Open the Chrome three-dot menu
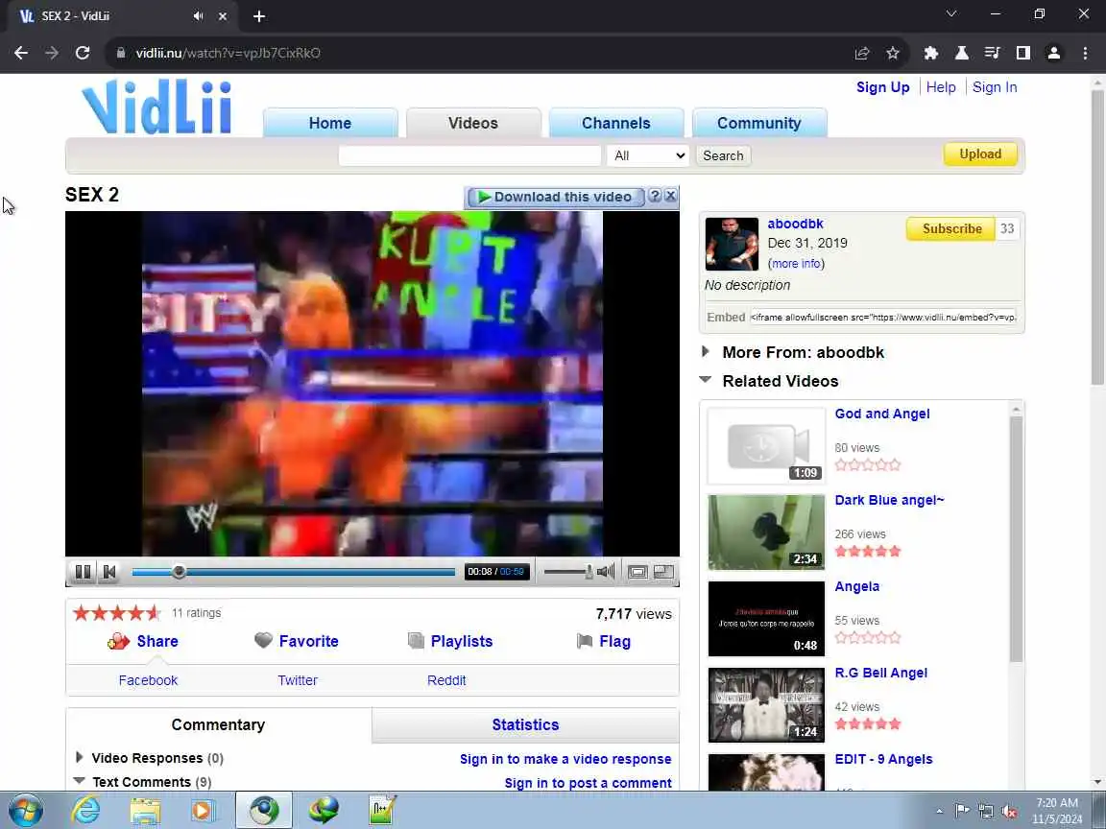This screenshot has width=1106, height=829. click(1085, 53)
